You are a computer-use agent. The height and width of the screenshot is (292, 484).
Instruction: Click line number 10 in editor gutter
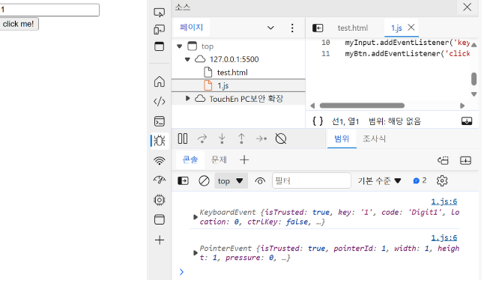[326, 43]
